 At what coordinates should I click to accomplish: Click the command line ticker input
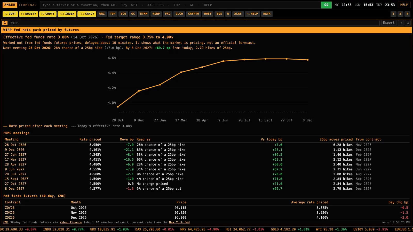(x=180, y=5)
